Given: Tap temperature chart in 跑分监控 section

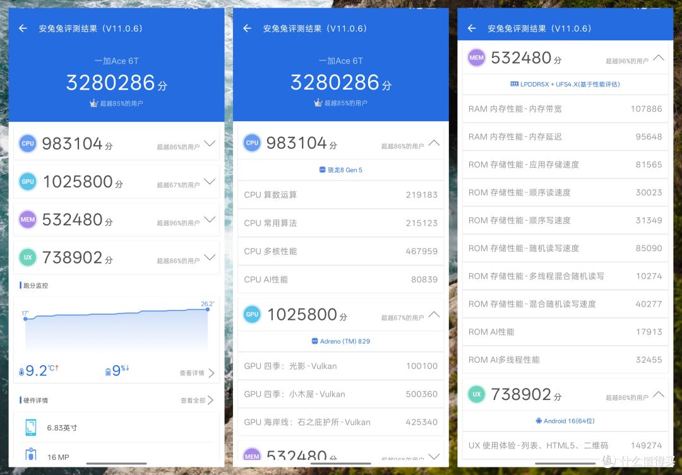Looking at the screenshot, I should pyautogui.click(x=116, y=331).
